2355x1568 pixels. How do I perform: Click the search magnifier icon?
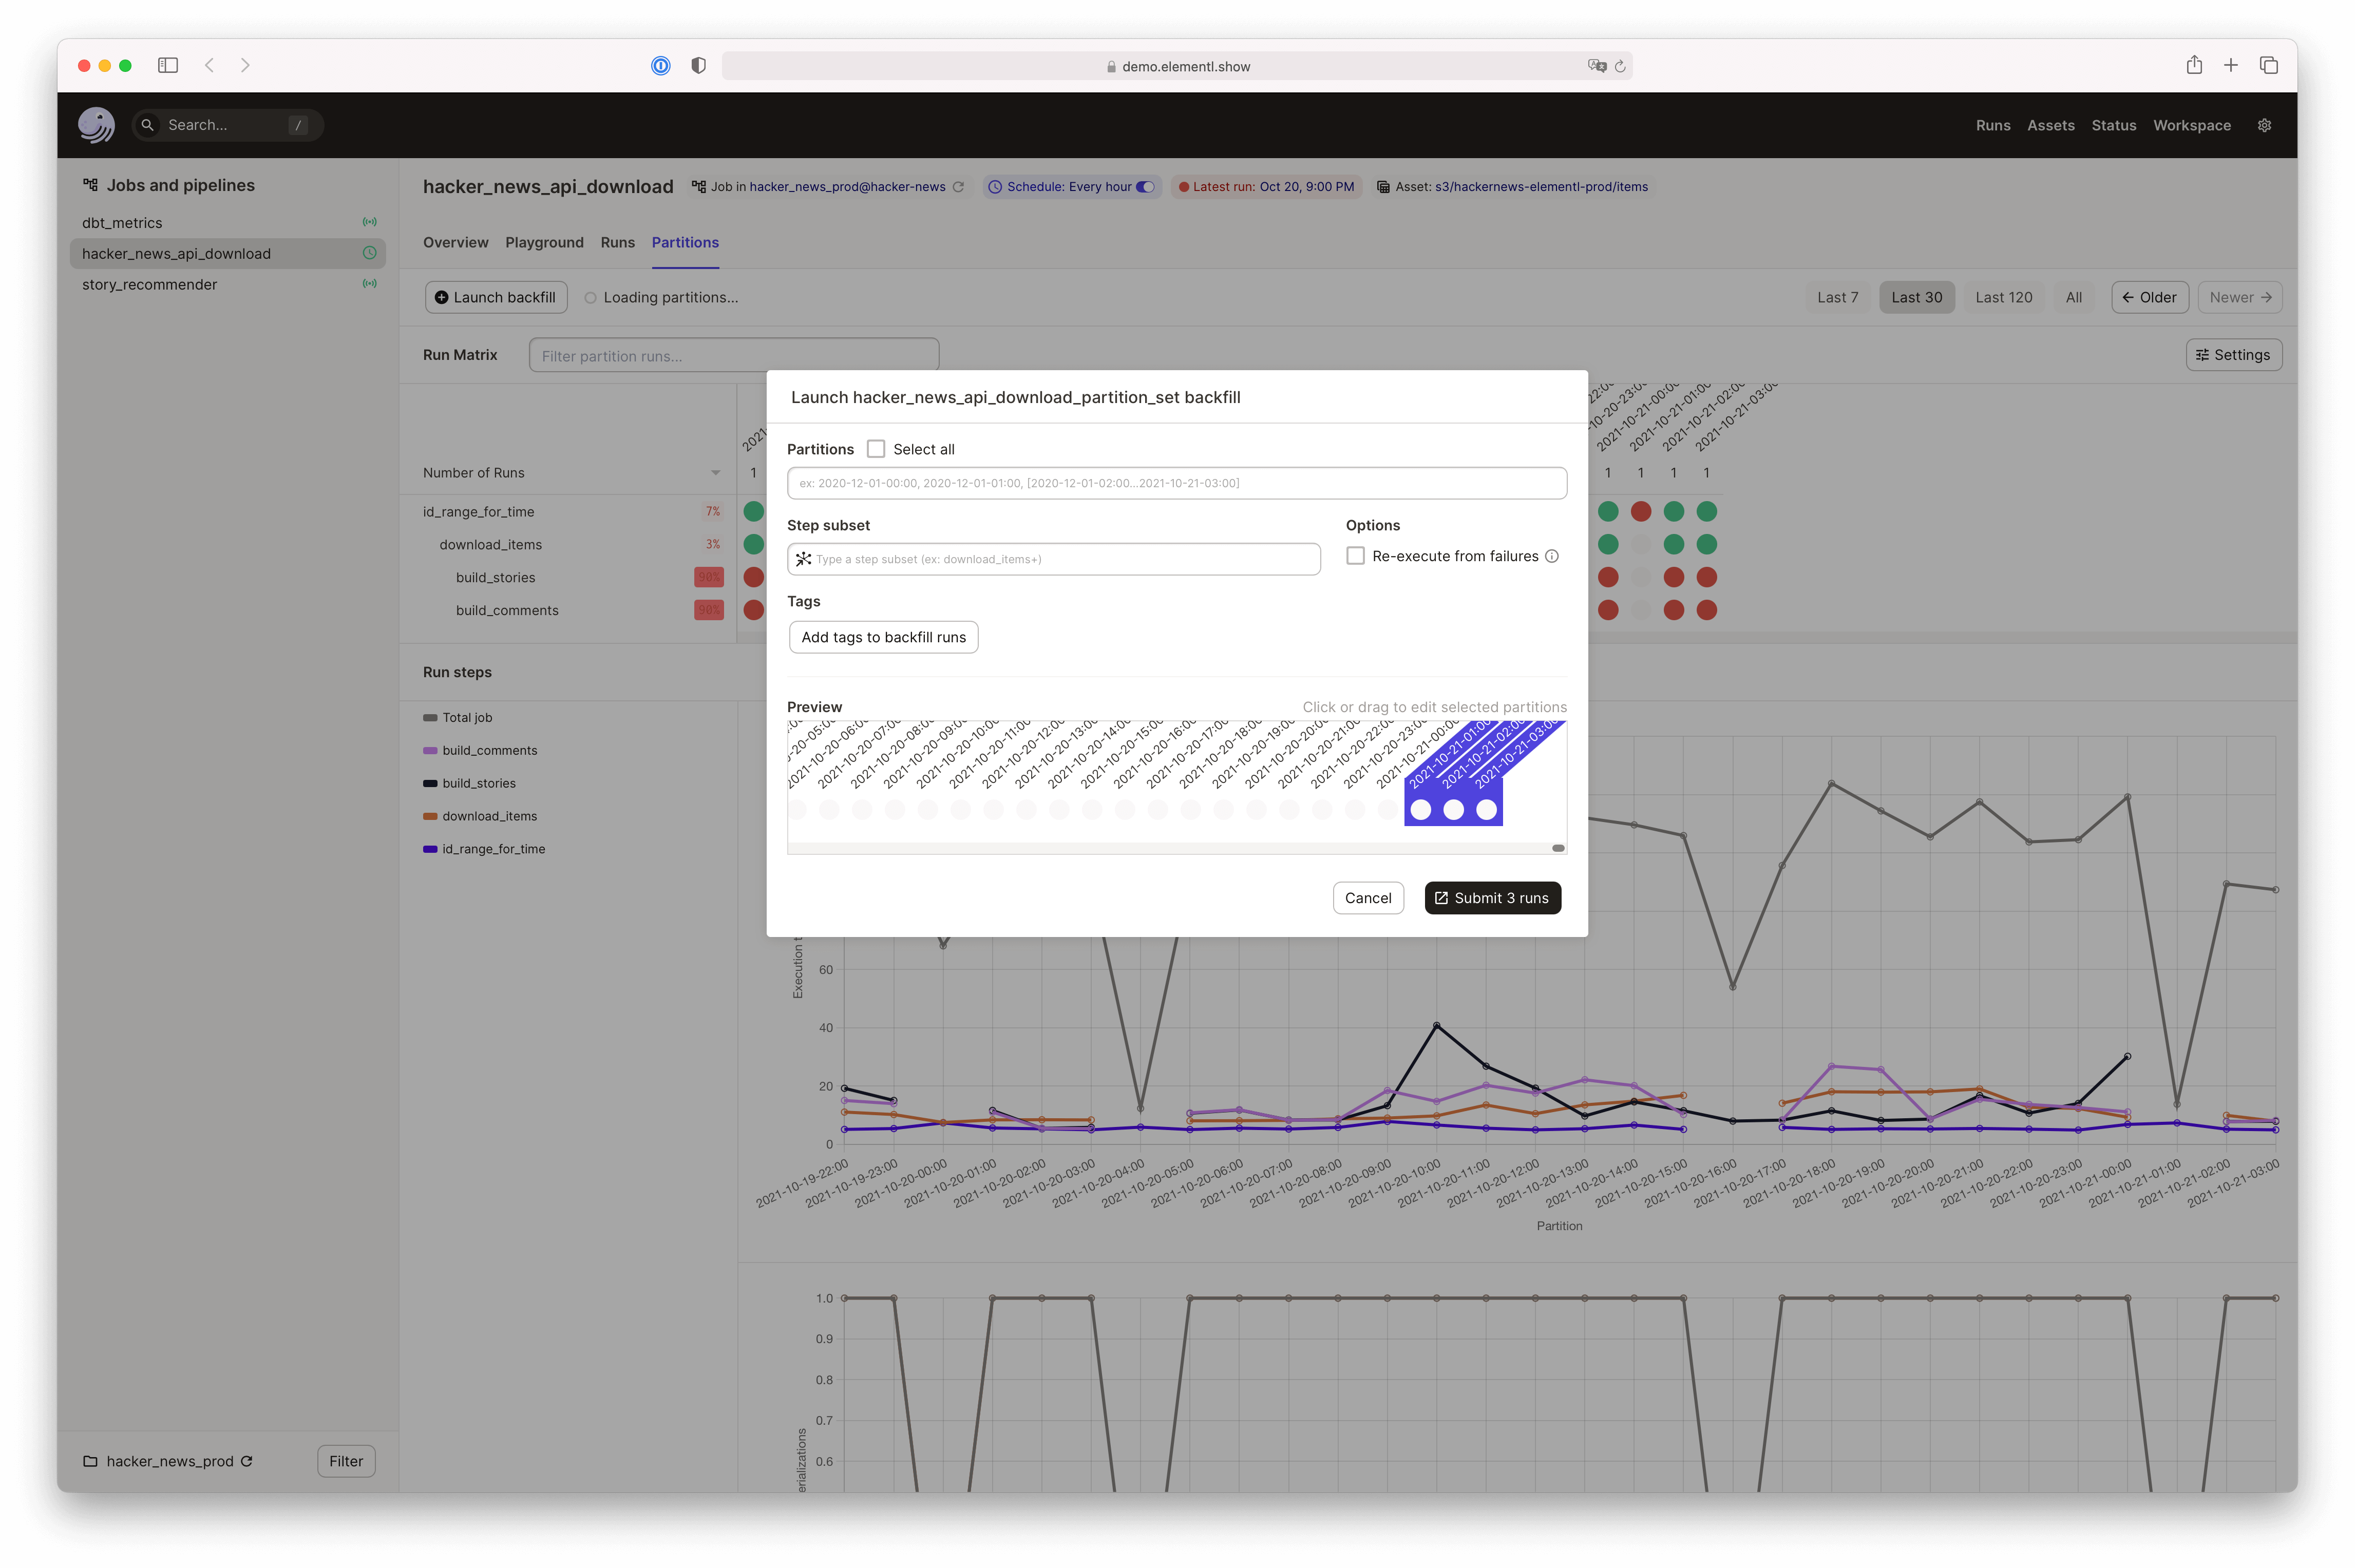[x=147, y=125]
